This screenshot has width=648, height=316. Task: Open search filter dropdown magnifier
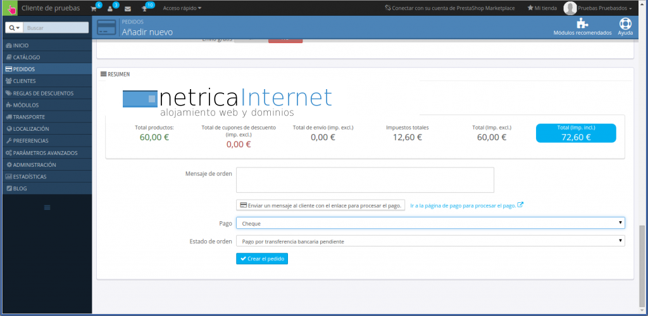click(x=14, y=28)
